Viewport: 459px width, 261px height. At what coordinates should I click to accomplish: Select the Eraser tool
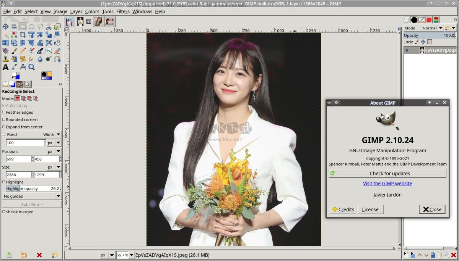point(57,51)
